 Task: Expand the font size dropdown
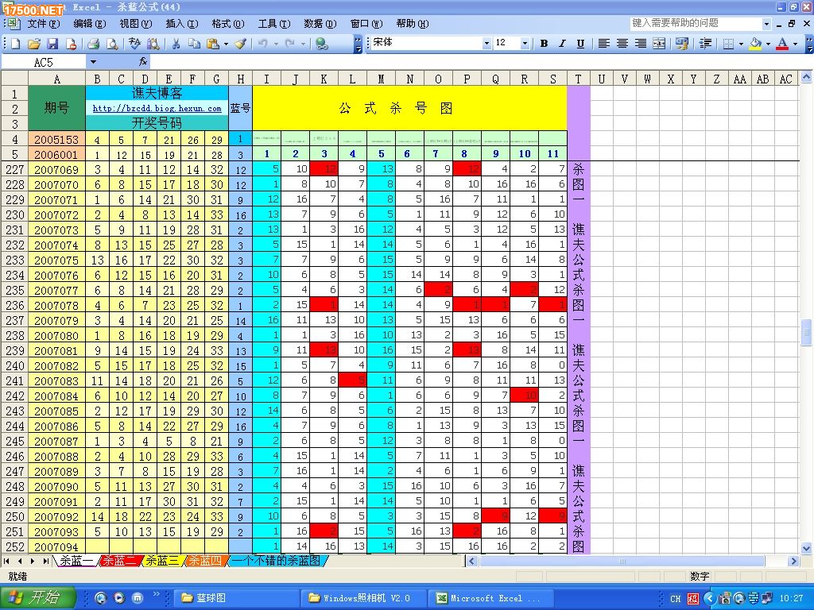pyautogui.click(x=525, y=44)
